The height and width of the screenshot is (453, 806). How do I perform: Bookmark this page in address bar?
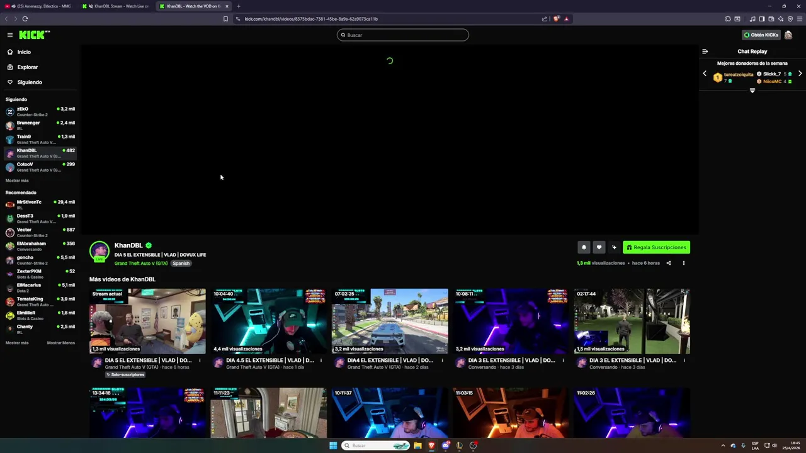pyautogui.click(x=225, y=19)
